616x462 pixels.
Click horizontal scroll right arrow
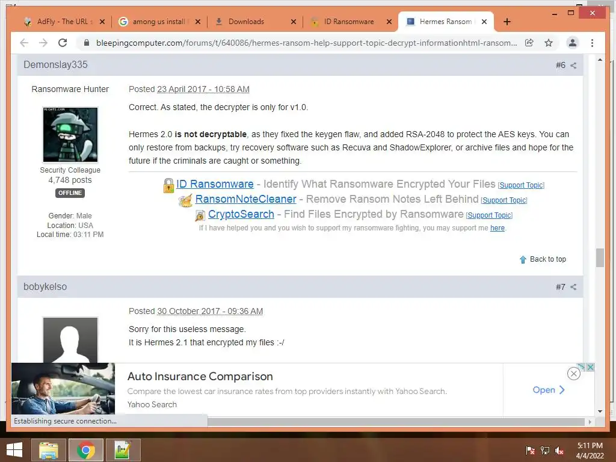click(x=590, y=422)
